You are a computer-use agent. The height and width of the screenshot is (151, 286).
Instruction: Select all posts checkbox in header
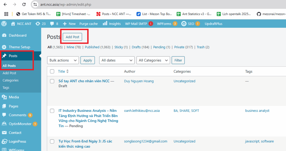[x=52, y=71]
